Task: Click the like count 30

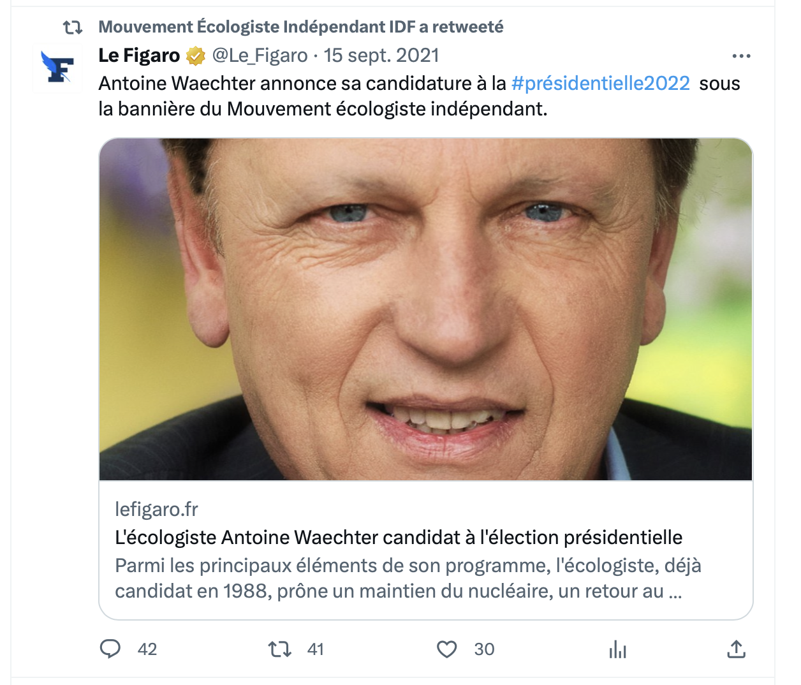Action: [x=484, y=649]
